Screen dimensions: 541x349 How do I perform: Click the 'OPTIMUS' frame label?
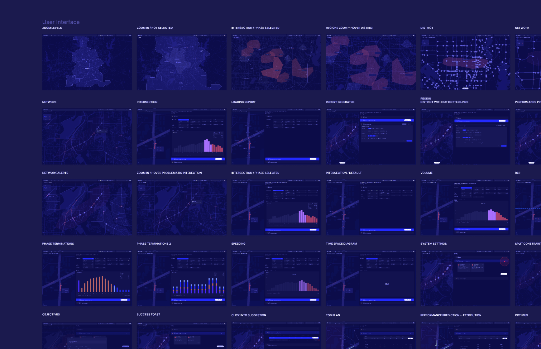pyautogui.click(x=521, y=315)
